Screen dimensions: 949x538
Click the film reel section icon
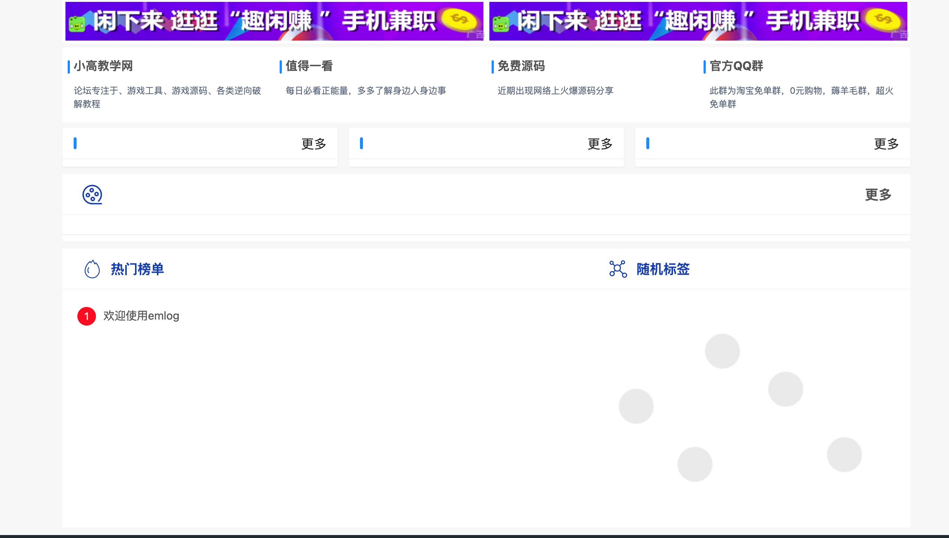click(92, 195)
